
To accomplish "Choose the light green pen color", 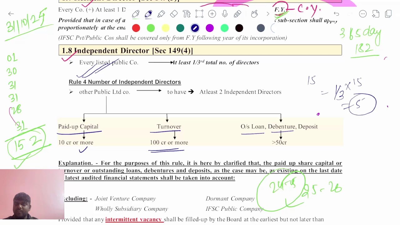I will point(151,28).
